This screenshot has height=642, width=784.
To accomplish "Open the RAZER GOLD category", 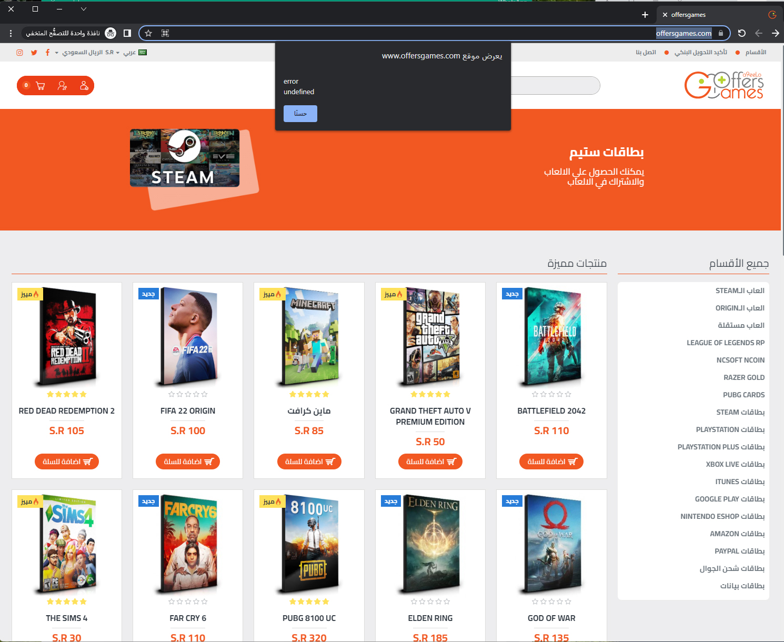I will pyautogui.click(x=744, y=378).
